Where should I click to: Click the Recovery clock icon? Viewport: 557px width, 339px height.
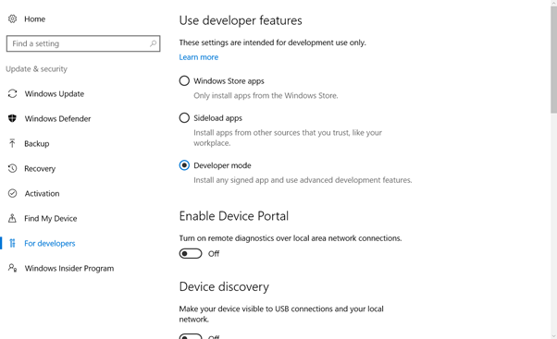point(12,168)
